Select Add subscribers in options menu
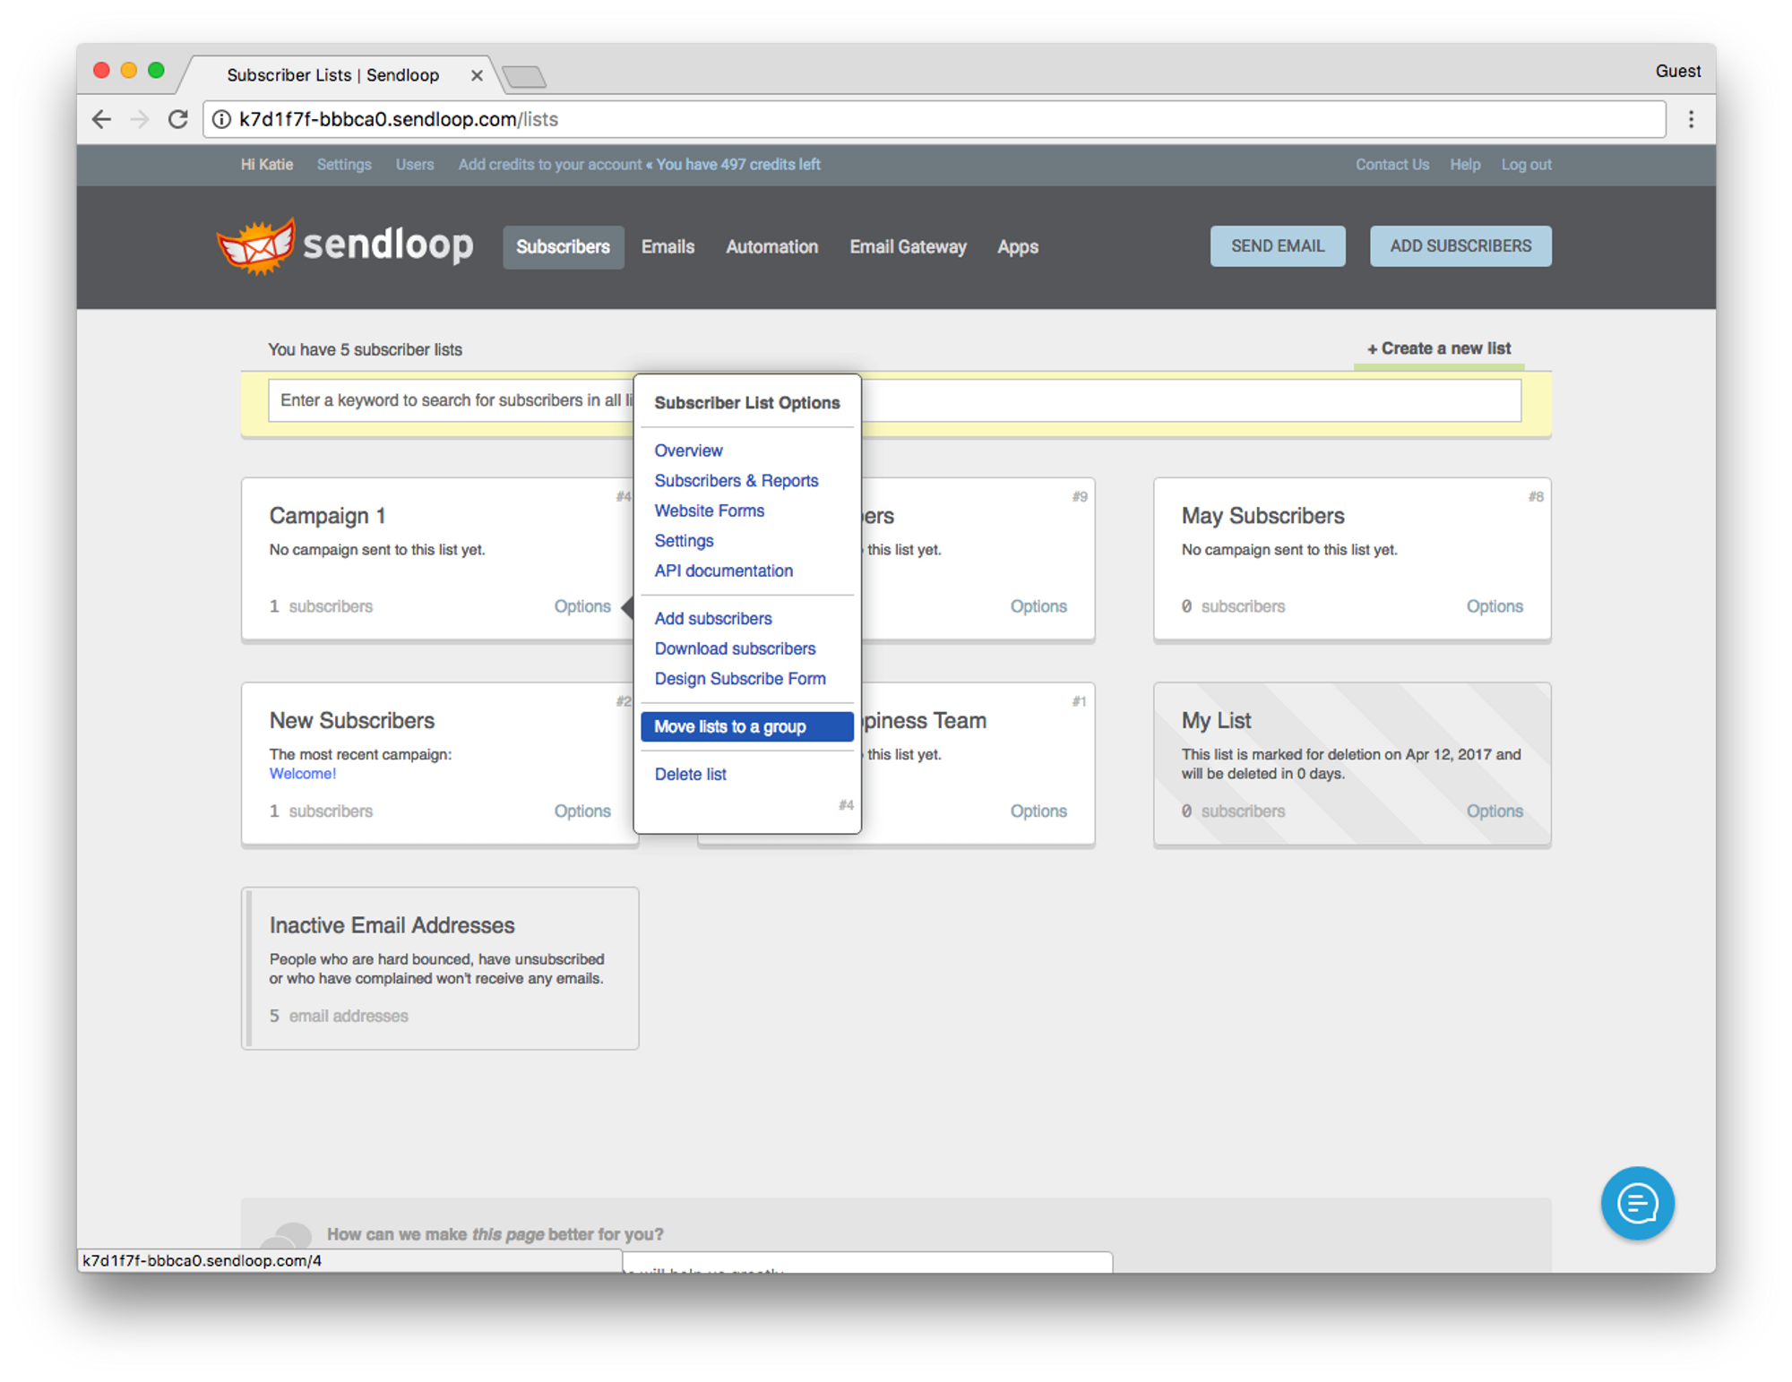Screen dimensions: 1792x1382 click(x=712, y=619)
